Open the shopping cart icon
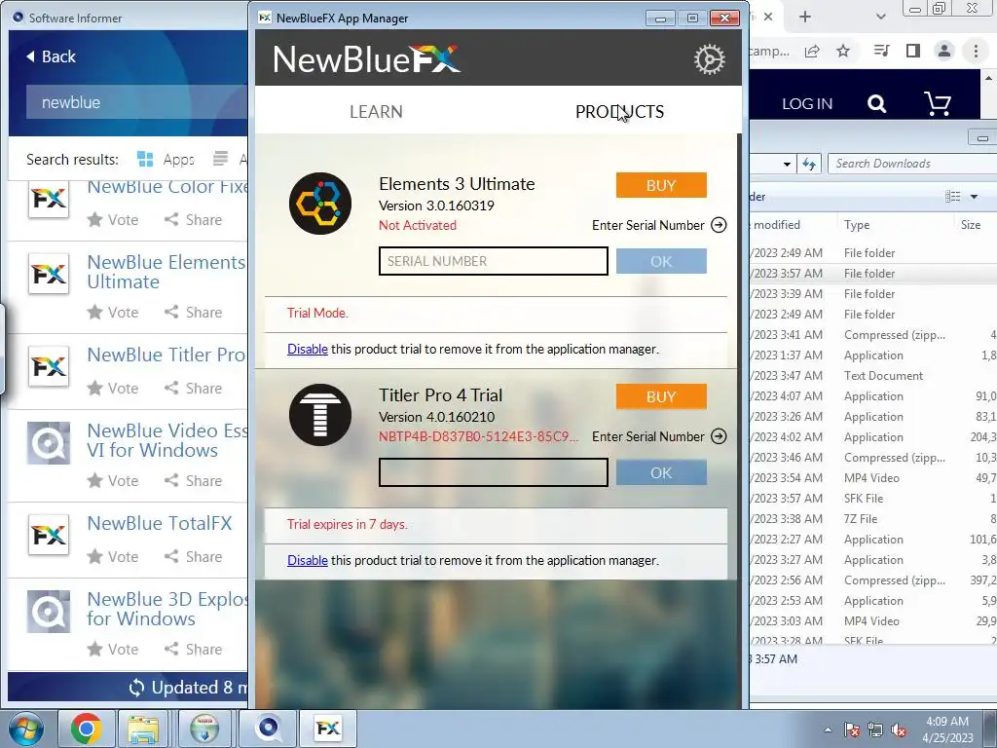The width and height of the screenshot is (997, 748). [938, 103]
